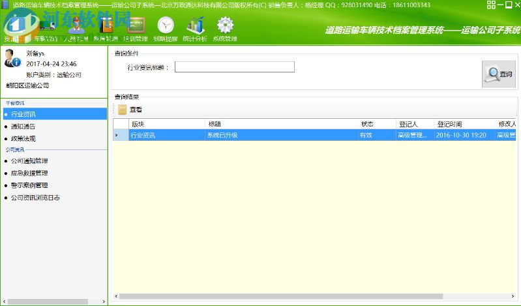Screen dimensions: 521x306
Task: Click the 系统已升级 title cell
Action: point(282,135)
